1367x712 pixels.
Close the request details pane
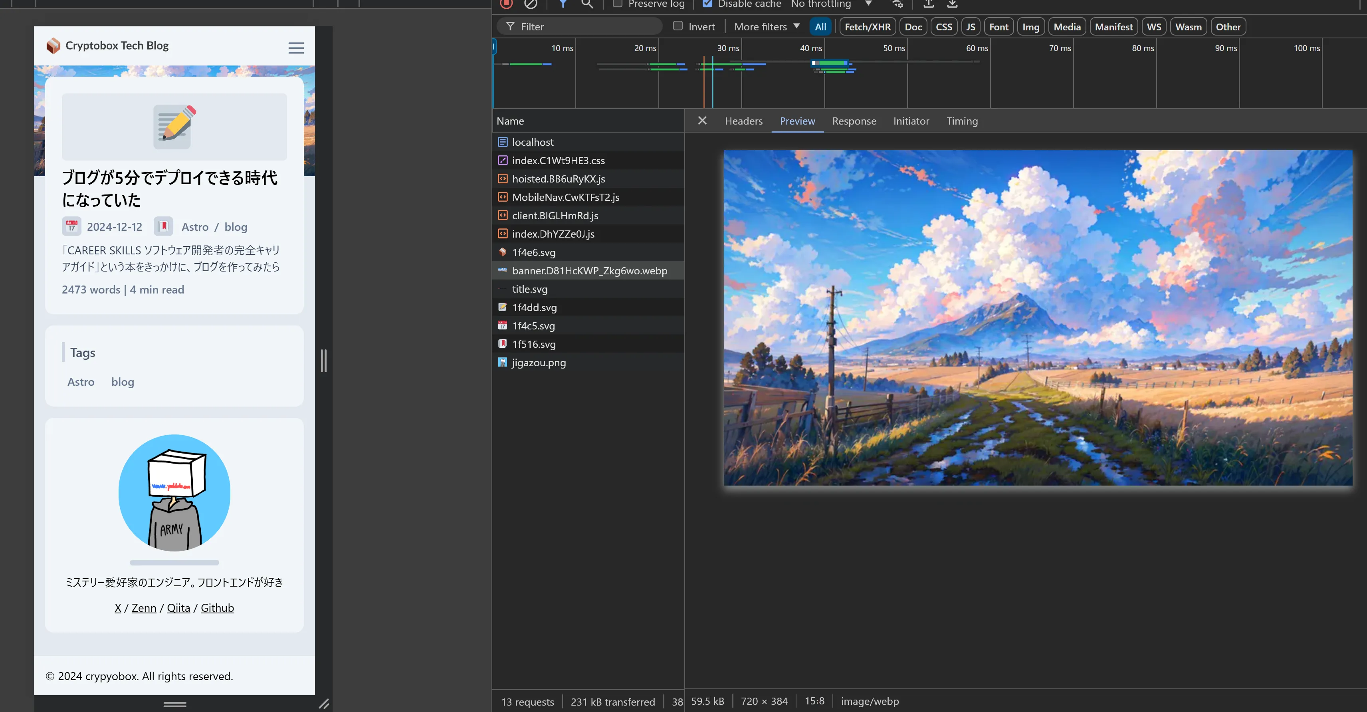(x=702, y=121)
